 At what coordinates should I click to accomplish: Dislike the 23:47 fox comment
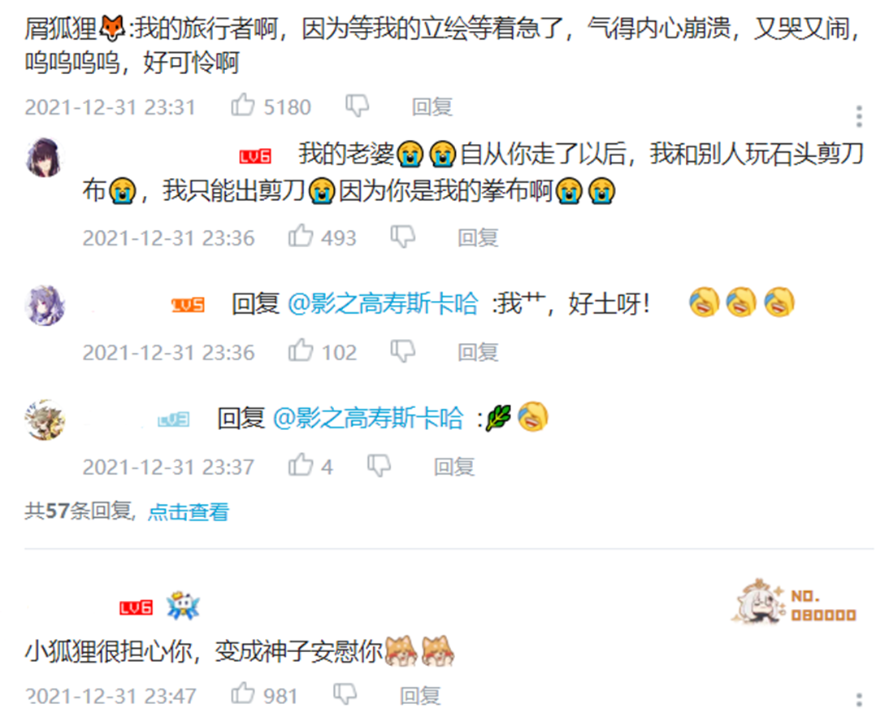point(345,695)
